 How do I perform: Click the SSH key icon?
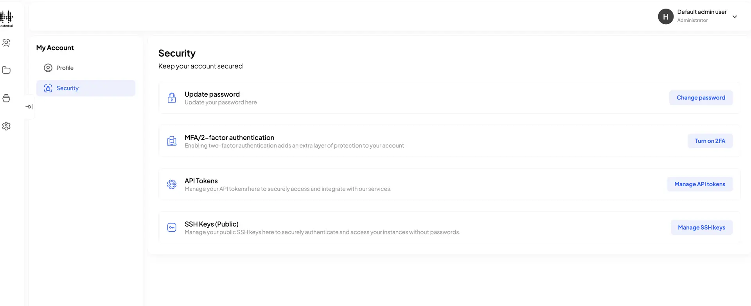coord(172,227)
